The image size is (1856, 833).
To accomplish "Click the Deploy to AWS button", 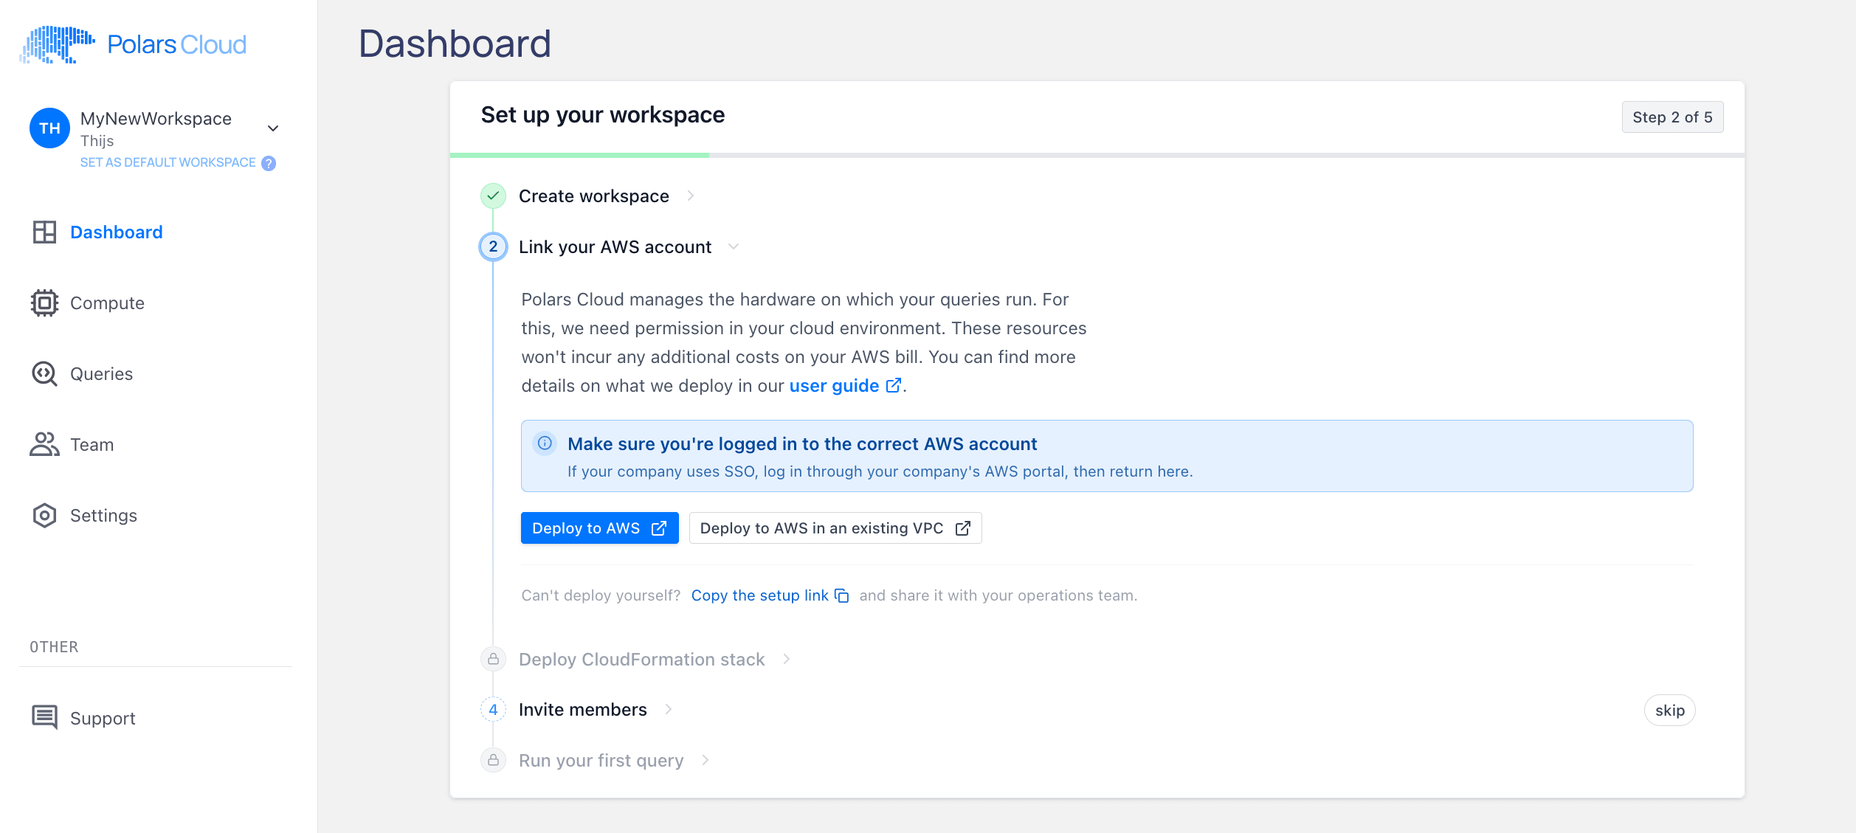I will click(x=599, y=528).
